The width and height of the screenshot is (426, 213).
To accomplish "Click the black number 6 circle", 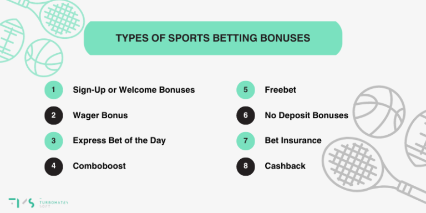I will coord(246,115).
